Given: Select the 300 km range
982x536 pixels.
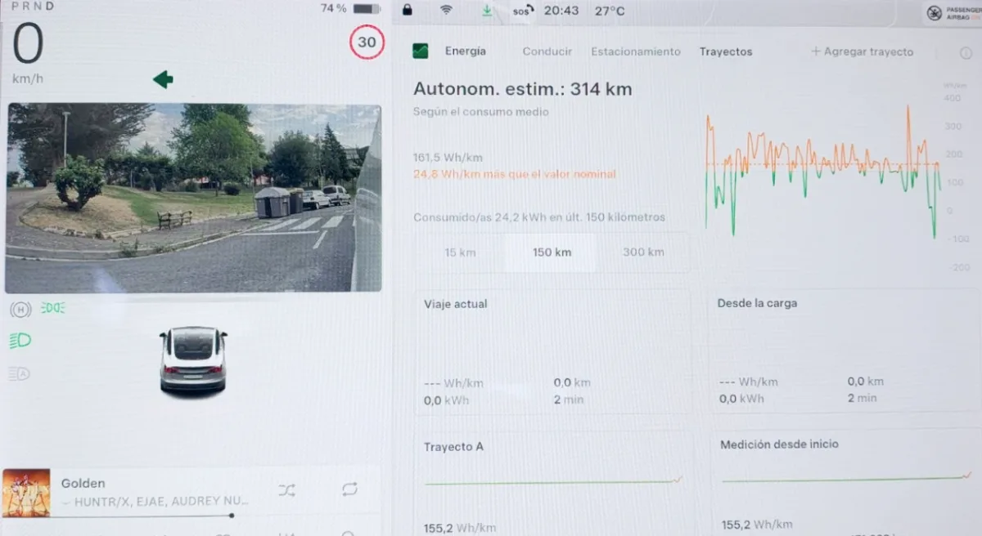Looking at the screenshot, I should point(643,252).
